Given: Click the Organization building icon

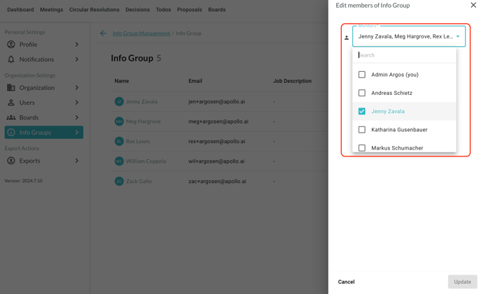Looking at the screenshot, I should 11,88.
